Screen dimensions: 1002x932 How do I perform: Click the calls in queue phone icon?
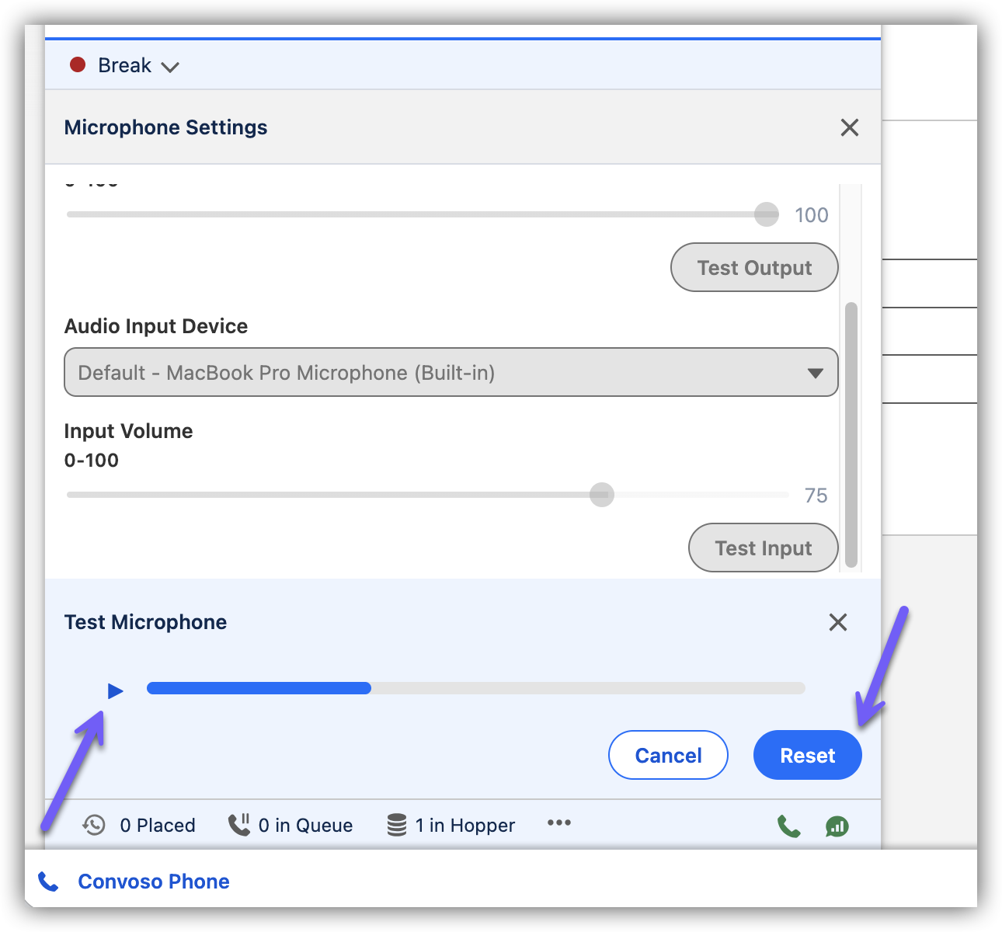(238, 825)
